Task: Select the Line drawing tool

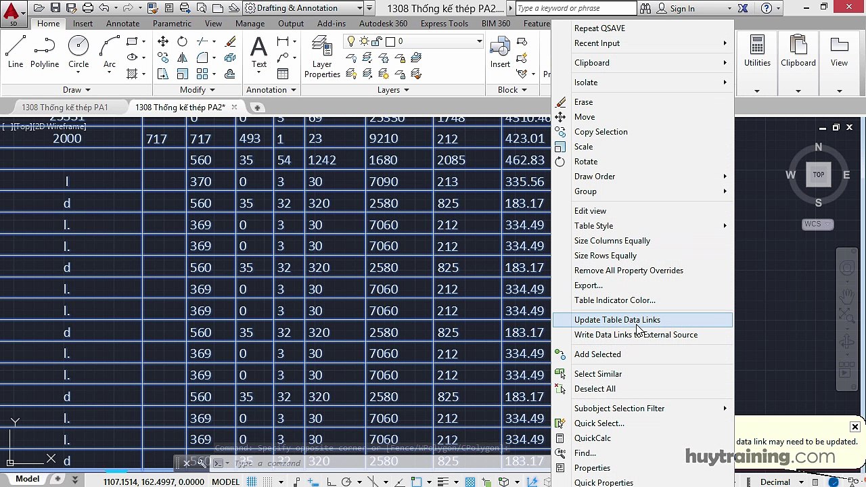Action: pyautogui.click(x=16, y=52)
